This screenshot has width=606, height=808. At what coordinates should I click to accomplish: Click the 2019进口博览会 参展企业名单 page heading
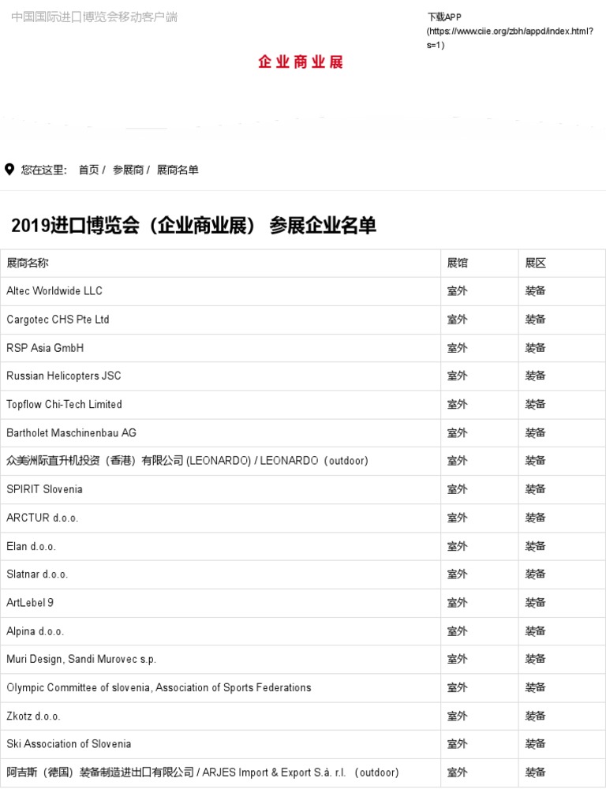194,226
